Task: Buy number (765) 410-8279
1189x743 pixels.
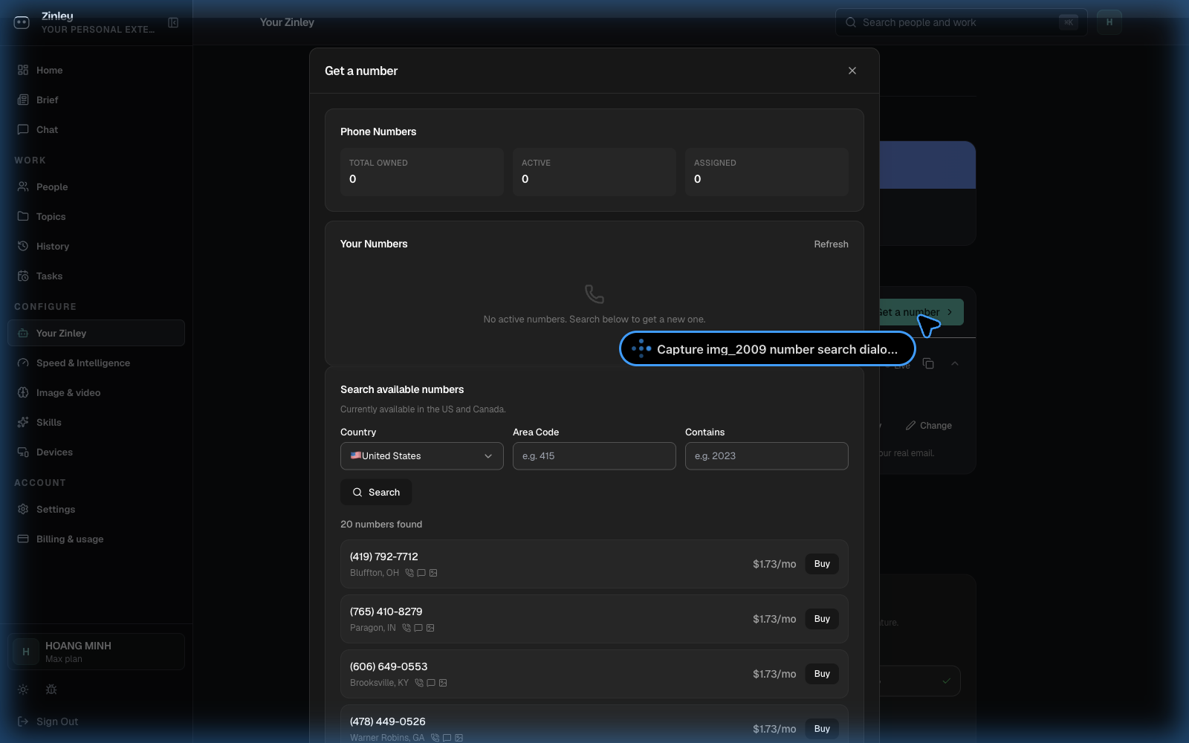Action: click(x=822, y=619)
